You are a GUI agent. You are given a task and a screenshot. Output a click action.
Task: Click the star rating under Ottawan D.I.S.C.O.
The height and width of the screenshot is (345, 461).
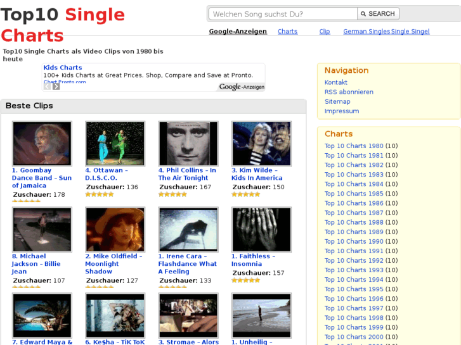[x=100, y=194]
